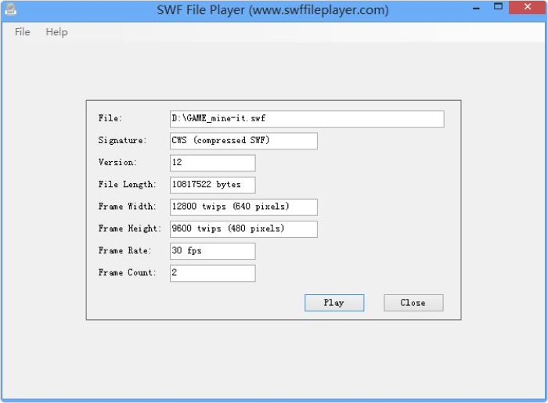Click the "Frame Height:" label
This screenshot has width=548, height=403.
pos(130,228)
